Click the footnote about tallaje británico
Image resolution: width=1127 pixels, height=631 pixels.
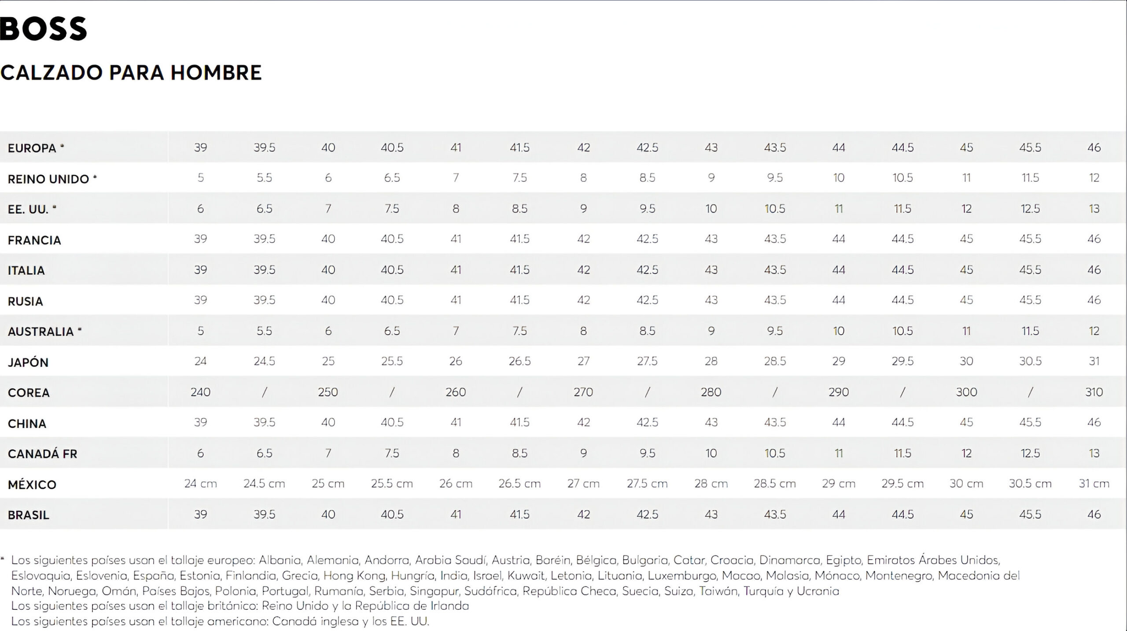(240, 606)
